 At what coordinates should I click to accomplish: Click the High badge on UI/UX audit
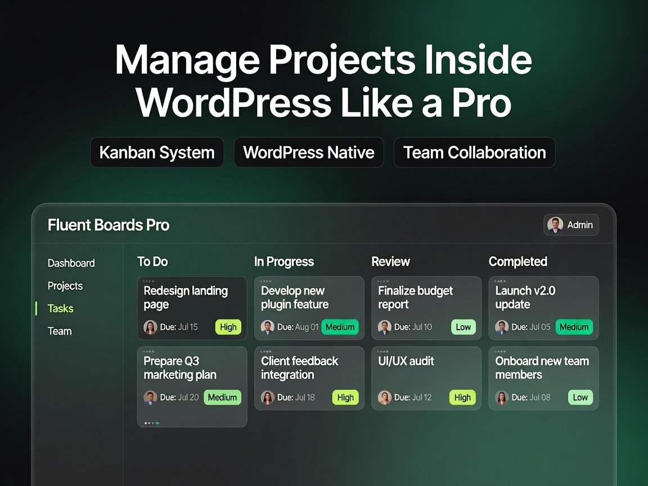462,397
